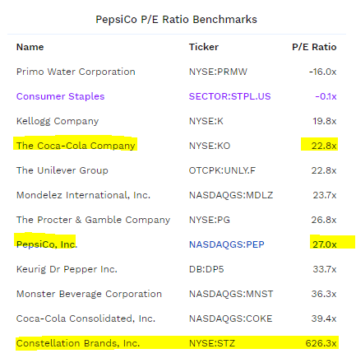Viewport: 356px width, 358px height.
Task: Open the Consumer Staples sector link
Action: 60,96
